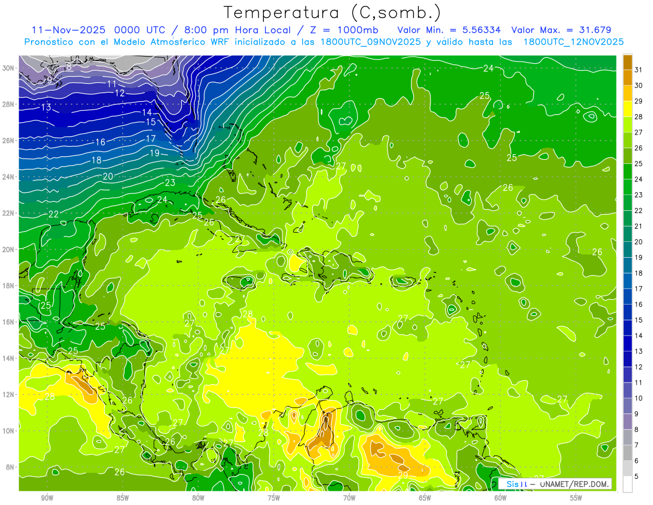This screenshot has height=505, width=653.
Task: Click contour label "19" on the map
Action: tap(155, 153)
